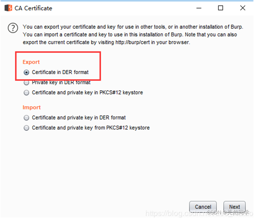Click the Next button

pos(234,207)
